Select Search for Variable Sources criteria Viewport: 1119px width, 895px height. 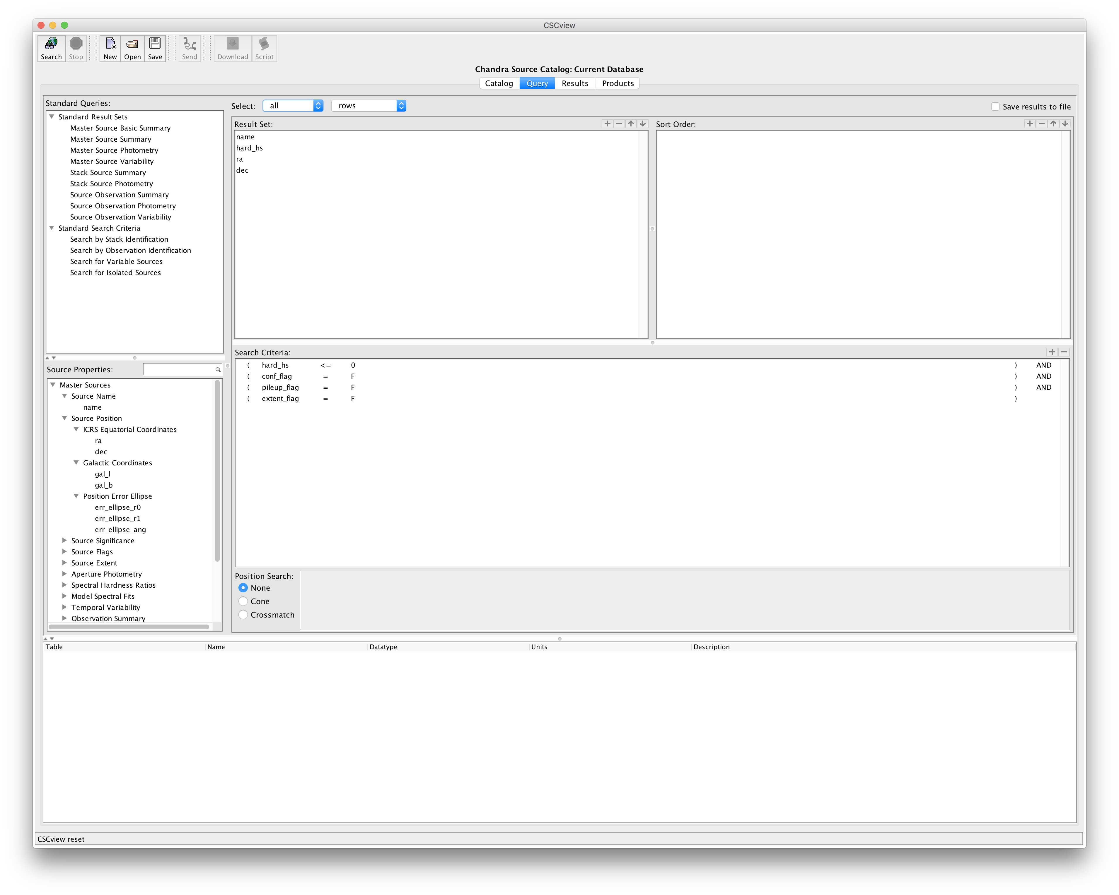[116, 262]
